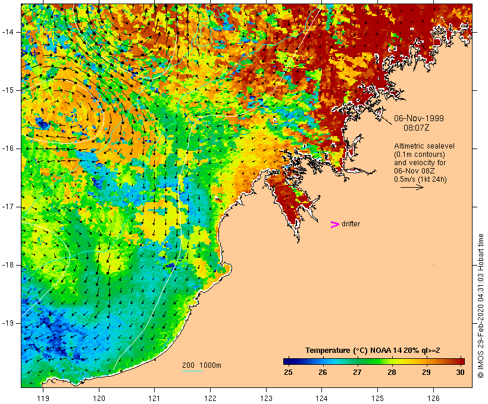Click longitude axis label 119
The width and height of the screenshot is (488, 404).
43,398
